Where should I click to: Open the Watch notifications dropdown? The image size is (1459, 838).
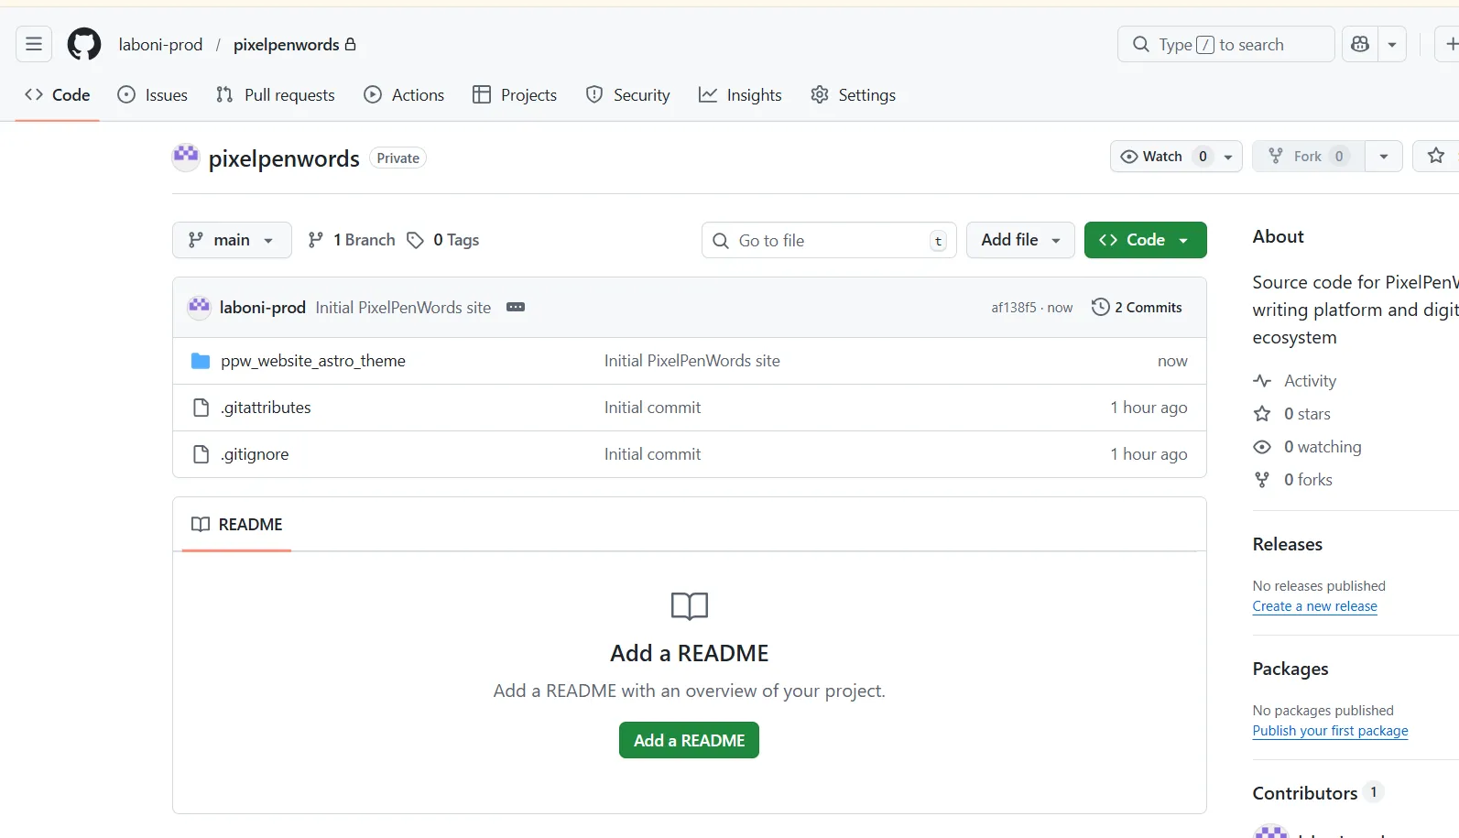click(1176, 157)
